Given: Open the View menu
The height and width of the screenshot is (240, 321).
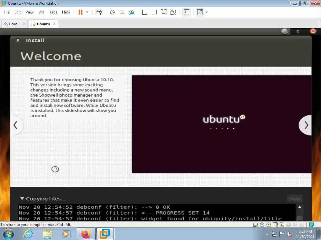Looking at the screenshot, I should (x=29, y=12).
